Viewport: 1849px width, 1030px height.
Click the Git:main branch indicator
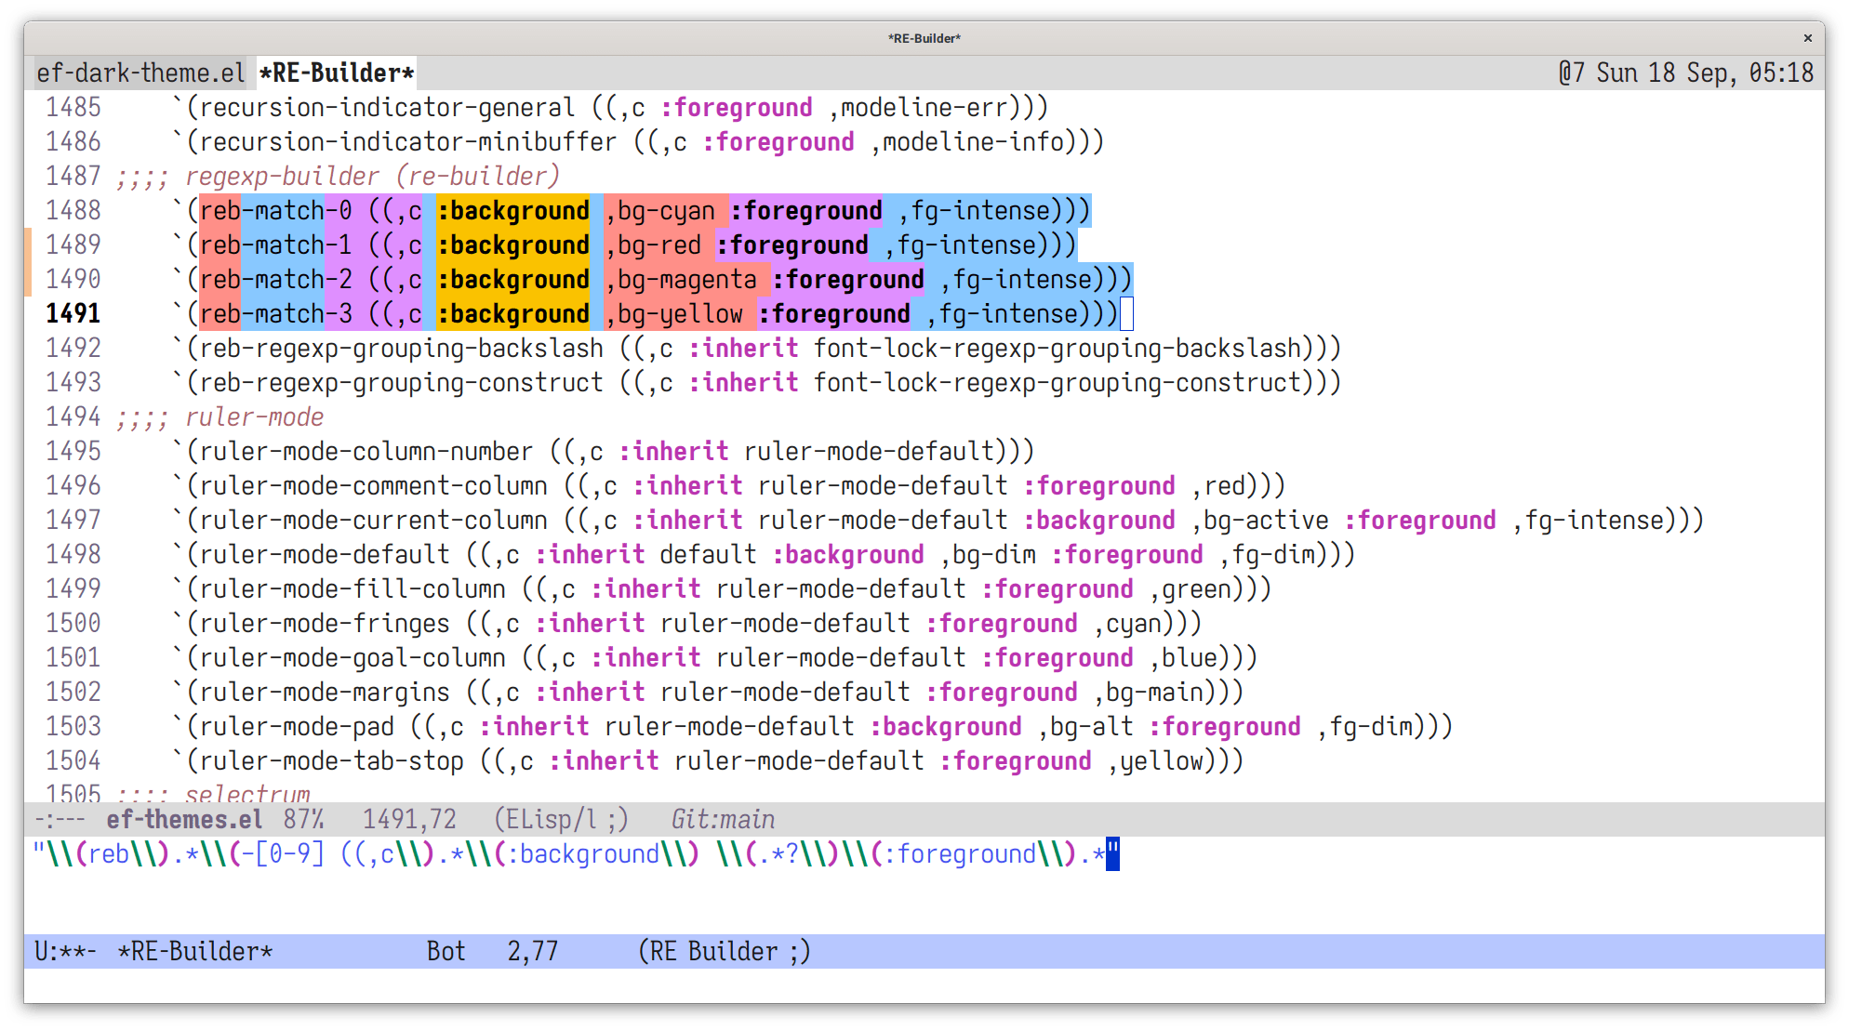[723, 819]
